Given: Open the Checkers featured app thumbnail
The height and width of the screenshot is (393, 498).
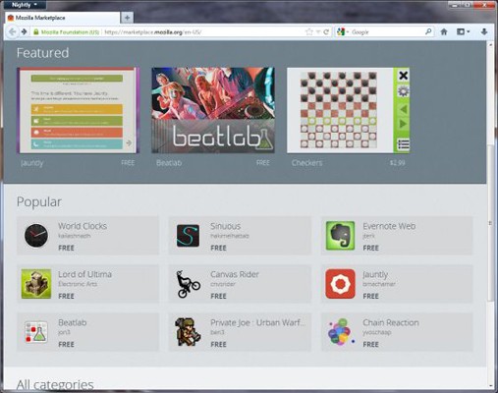Looking at the screenshot, I should coord(348,110).
